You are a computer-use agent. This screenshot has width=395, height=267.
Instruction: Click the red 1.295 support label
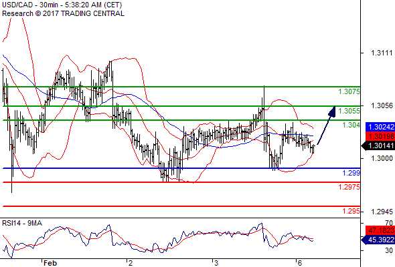tap(351, 211)
